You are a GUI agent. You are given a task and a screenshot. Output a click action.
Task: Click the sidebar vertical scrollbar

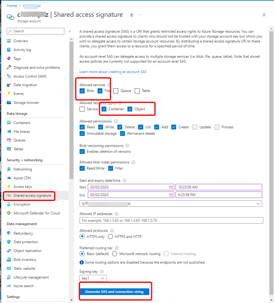pyautogui.click(x=71, y=110)
